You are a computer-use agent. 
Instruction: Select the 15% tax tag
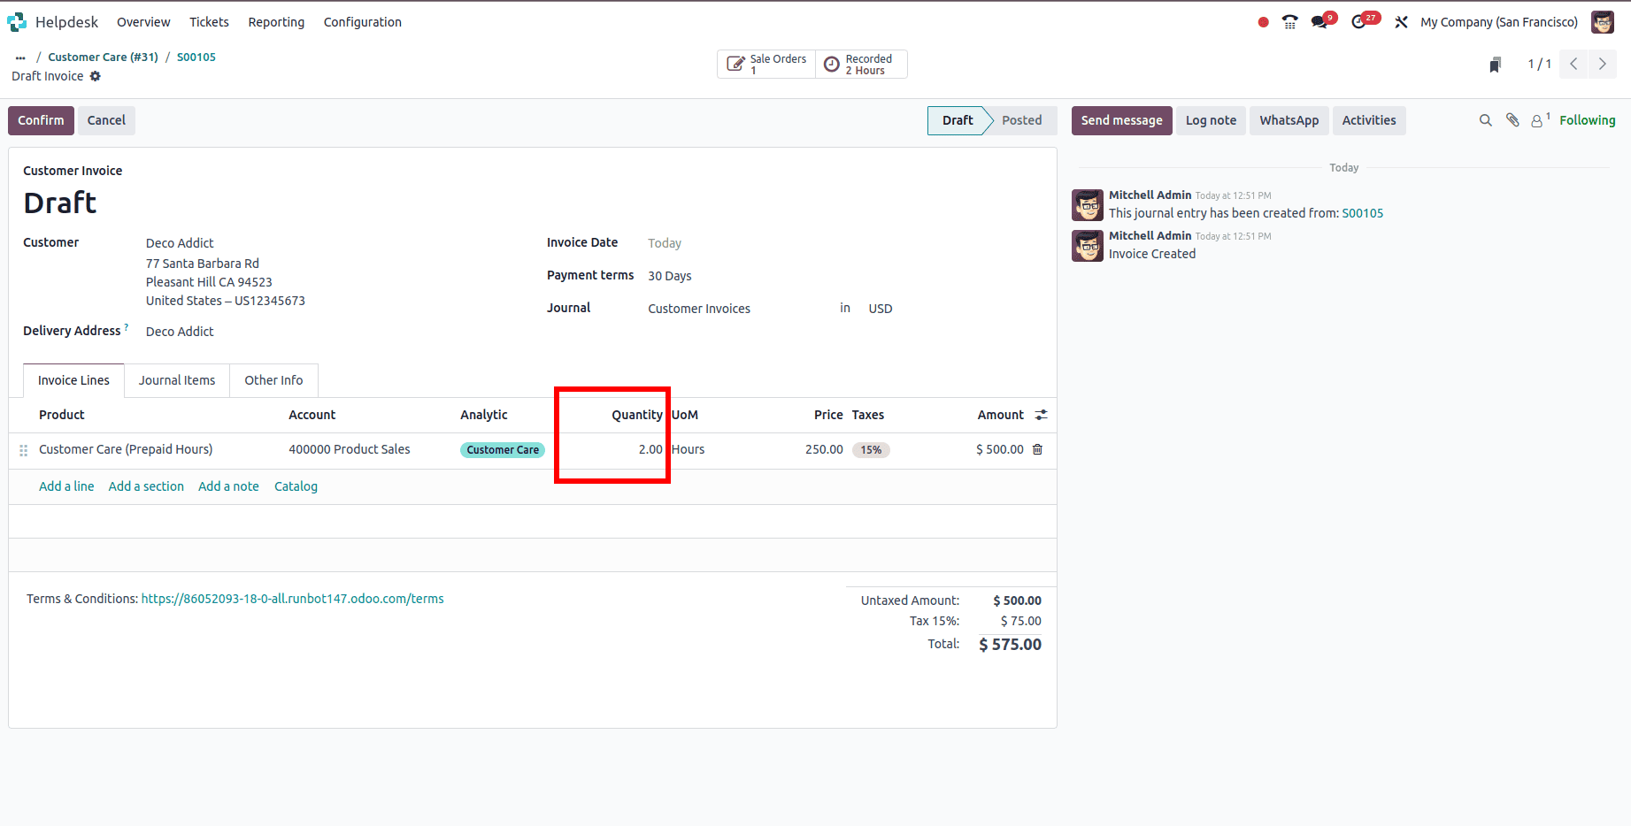click(x=871, y=449)
